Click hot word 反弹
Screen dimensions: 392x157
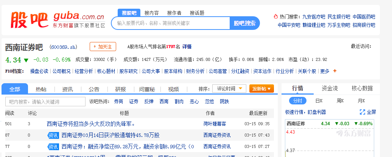[149, 102]
